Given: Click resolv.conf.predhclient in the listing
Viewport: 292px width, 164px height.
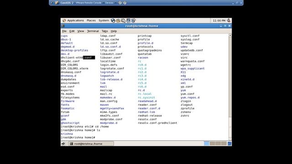Looking at the screenshot, I should [x=157, y=123].
